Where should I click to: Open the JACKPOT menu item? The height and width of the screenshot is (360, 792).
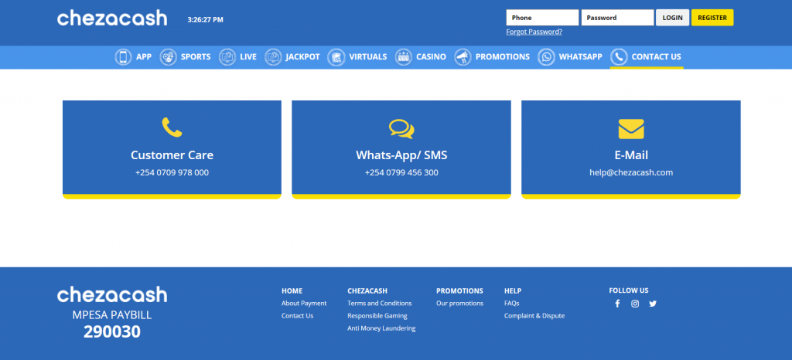tap(302, 57)
